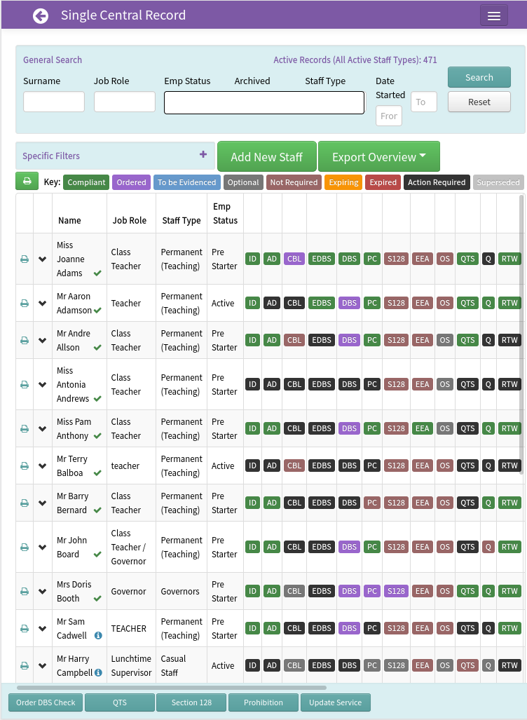
Task: Click the green print button beside Key
Action: coord(27,181)
